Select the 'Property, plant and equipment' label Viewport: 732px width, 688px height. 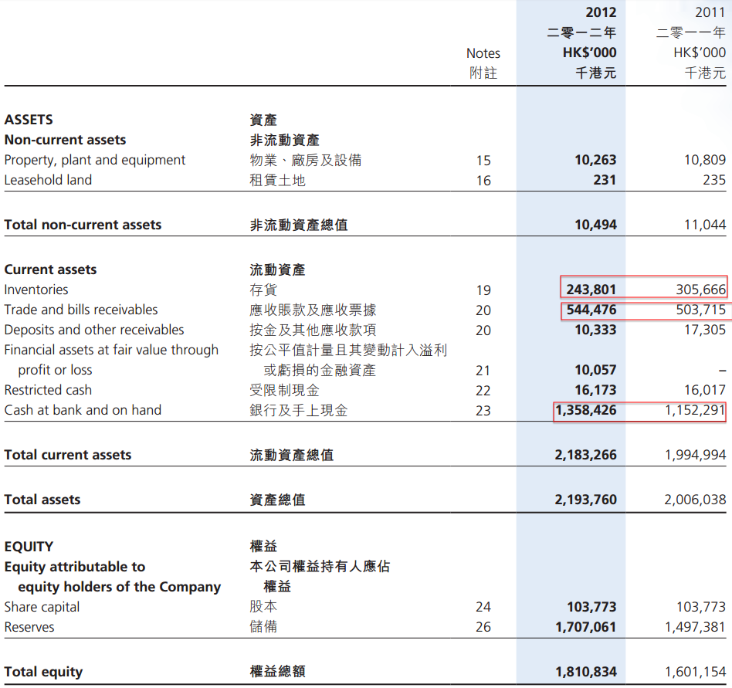click(x=95, y=160)
